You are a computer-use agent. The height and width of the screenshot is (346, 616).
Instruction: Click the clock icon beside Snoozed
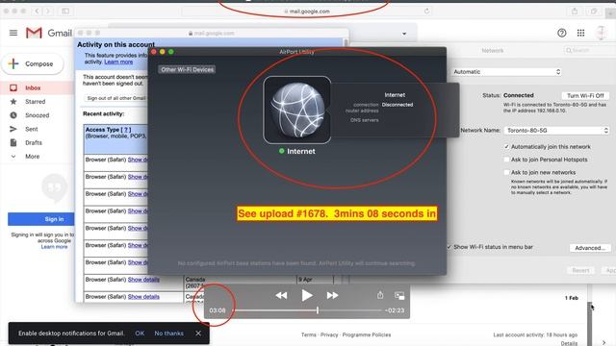click(x=13, y=115)
